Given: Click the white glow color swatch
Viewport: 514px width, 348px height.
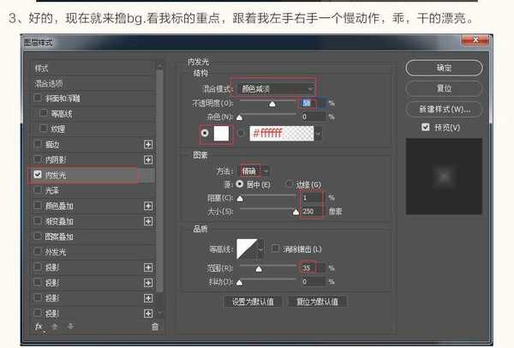Looking at the screenshot, I should pos(224,133).
